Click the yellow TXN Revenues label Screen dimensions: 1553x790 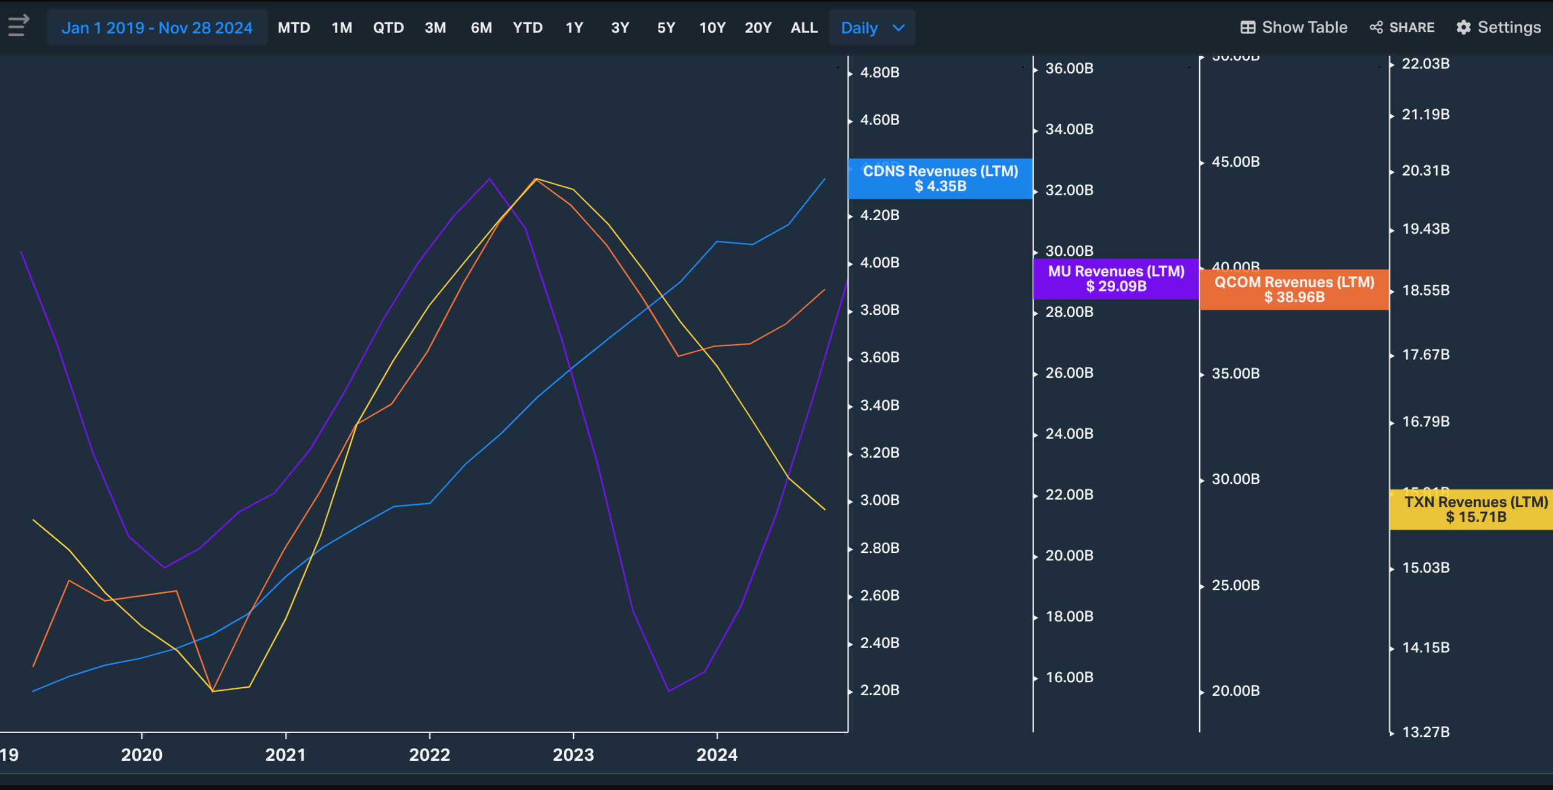point(1475,510)
